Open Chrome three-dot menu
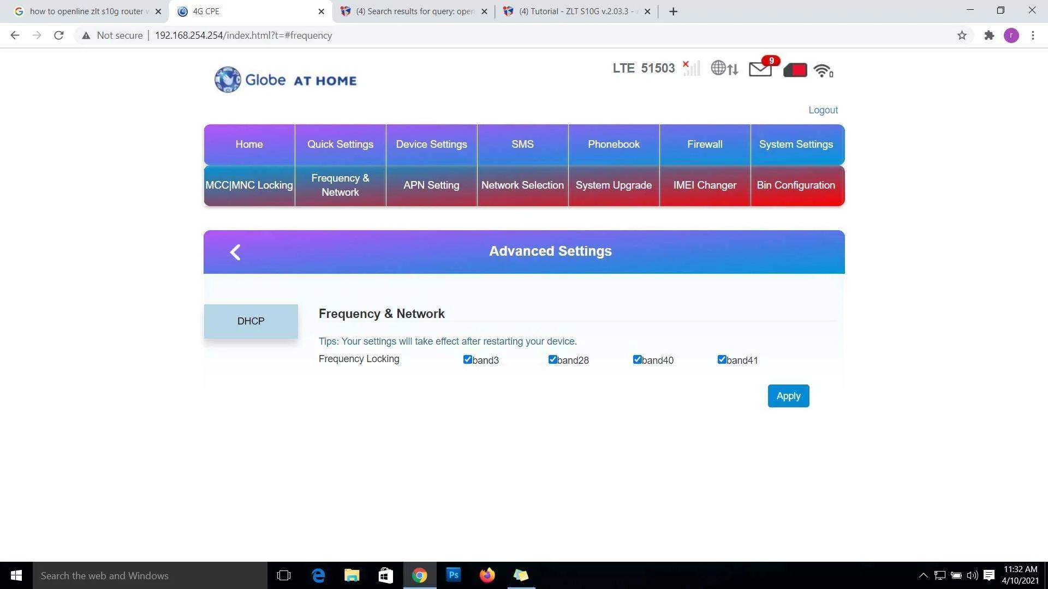Viewport: 1048px width, 589px height. pos(1033,35)
